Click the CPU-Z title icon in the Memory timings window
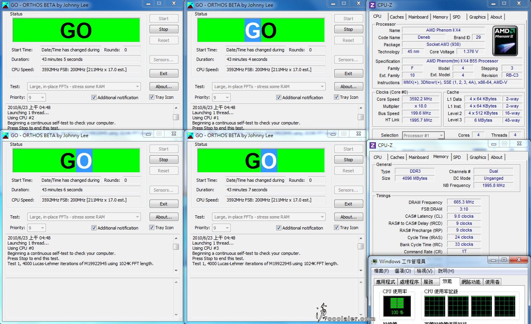Screen dimensions: 531x324 coord(373,145)
